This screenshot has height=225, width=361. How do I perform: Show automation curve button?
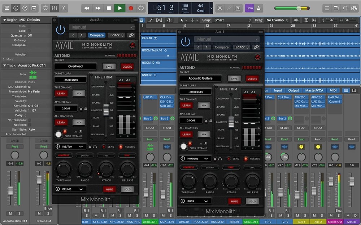pyautogui.click(x=151, y=20)
